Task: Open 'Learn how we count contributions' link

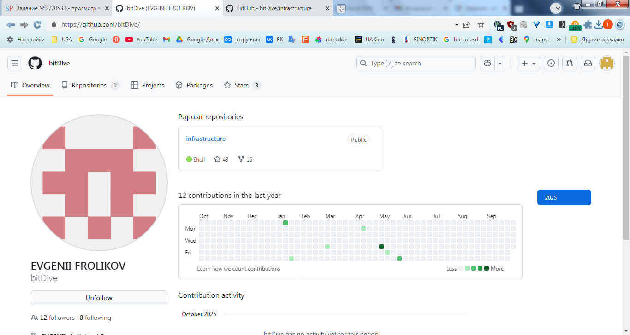Action: click(238, 269)
